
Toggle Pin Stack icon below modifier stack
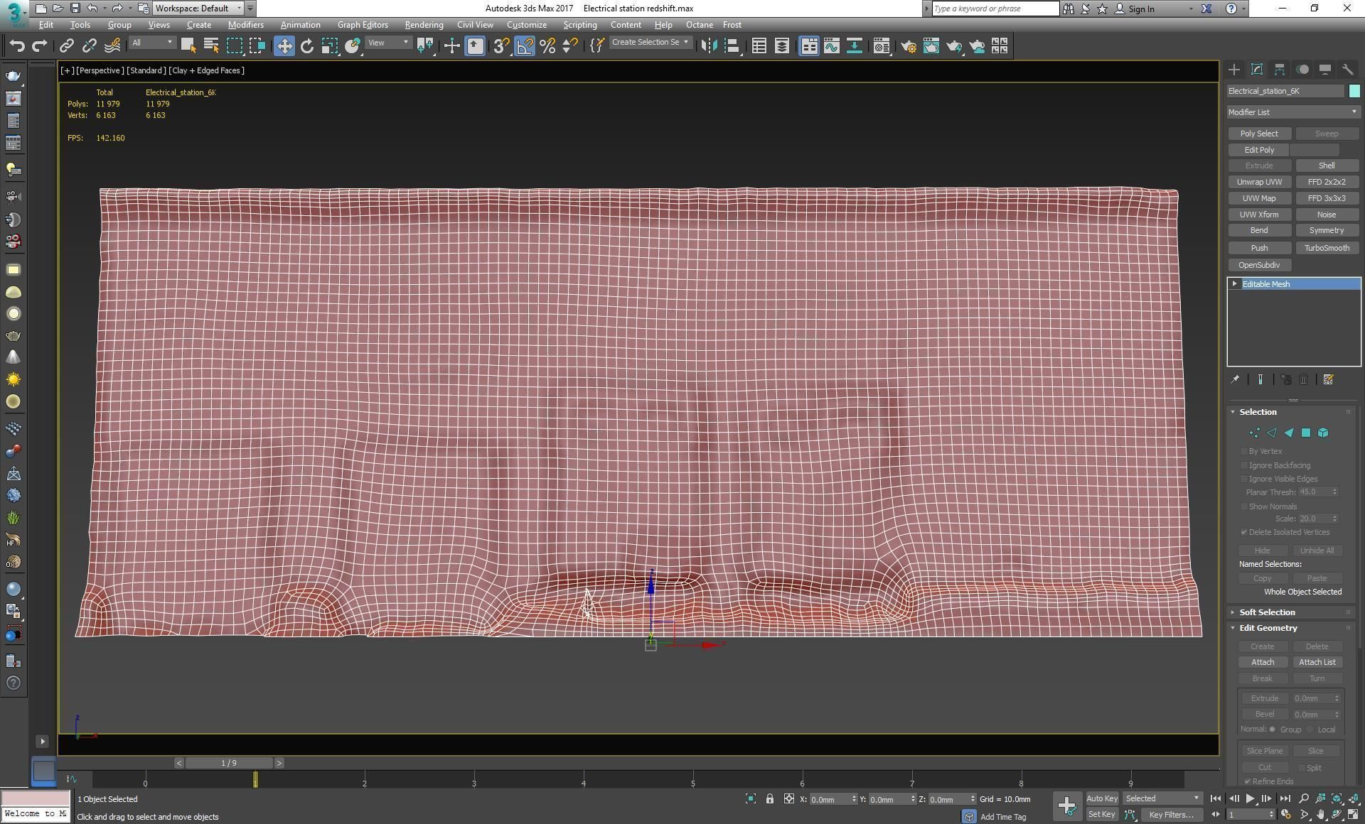pyautogui.click(x=1236, y=380)
